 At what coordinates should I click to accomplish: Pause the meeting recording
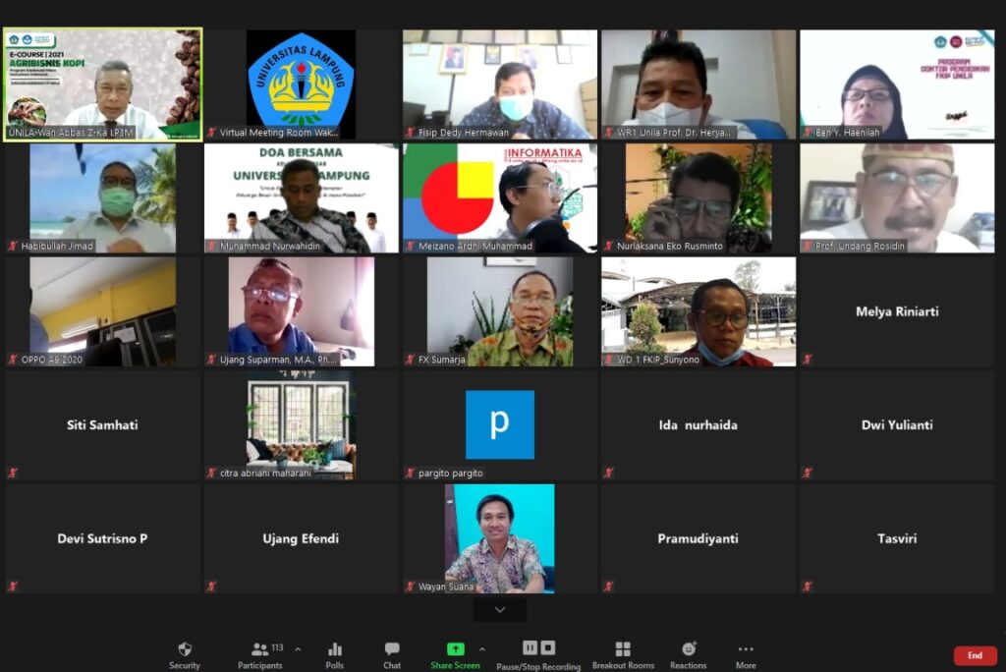pyautogui.click(x=530, y=647)
